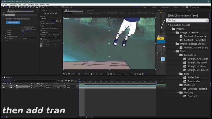This screenshot has width=212, height=119.
Task: Enable Cache Before Playback checkbox
Action: click(41, 23)
